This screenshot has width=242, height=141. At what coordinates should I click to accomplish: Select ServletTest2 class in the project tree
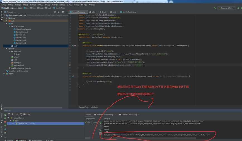(20, 37)
